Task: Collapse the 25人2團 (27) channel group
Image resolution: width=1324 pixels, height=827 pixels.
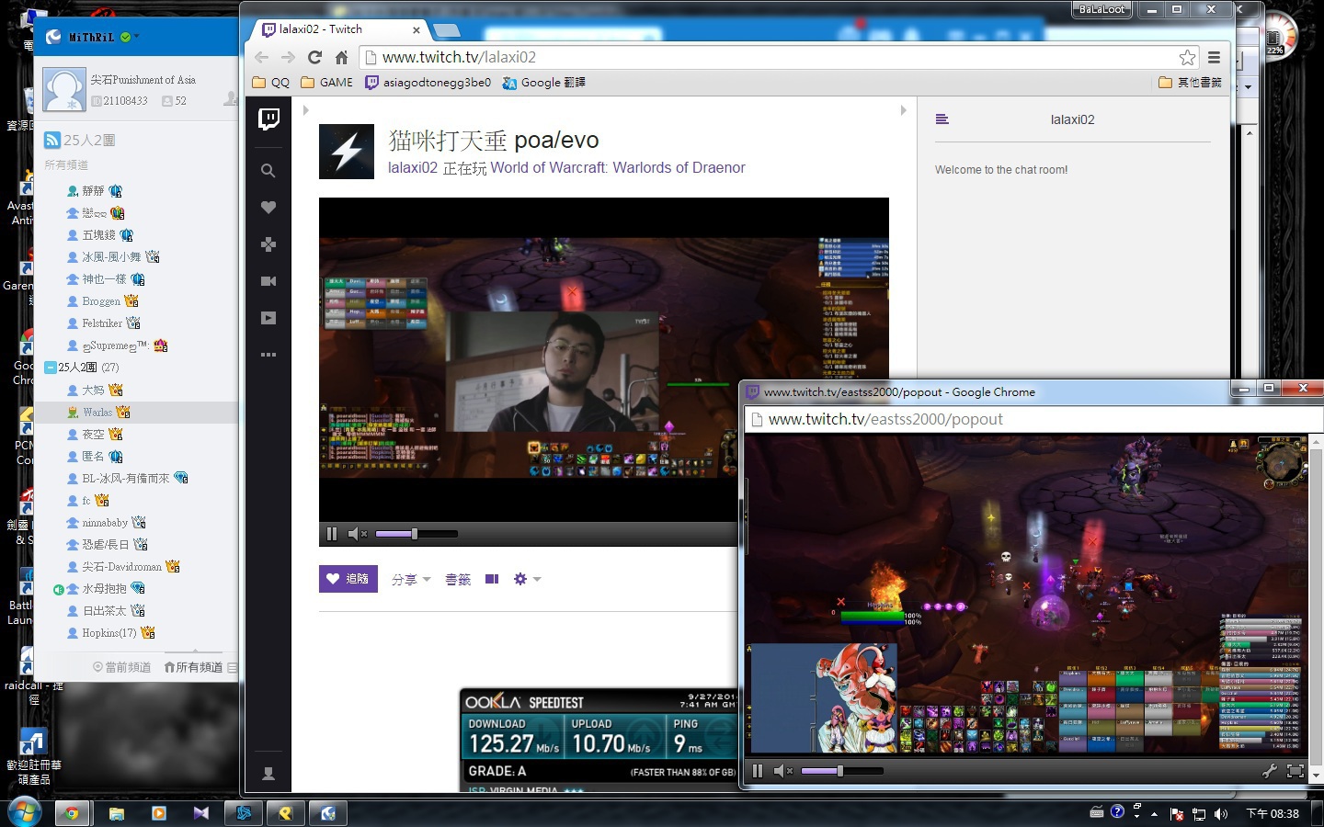Action: (51, 368)
